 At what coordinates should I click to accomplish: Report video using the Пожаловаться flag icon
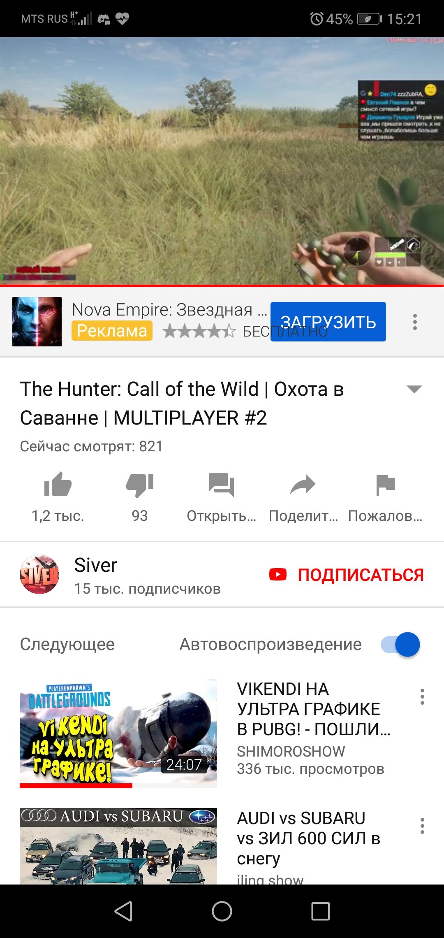[386, 485]
